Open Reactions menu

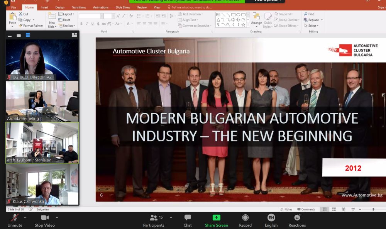click(297, 221)
